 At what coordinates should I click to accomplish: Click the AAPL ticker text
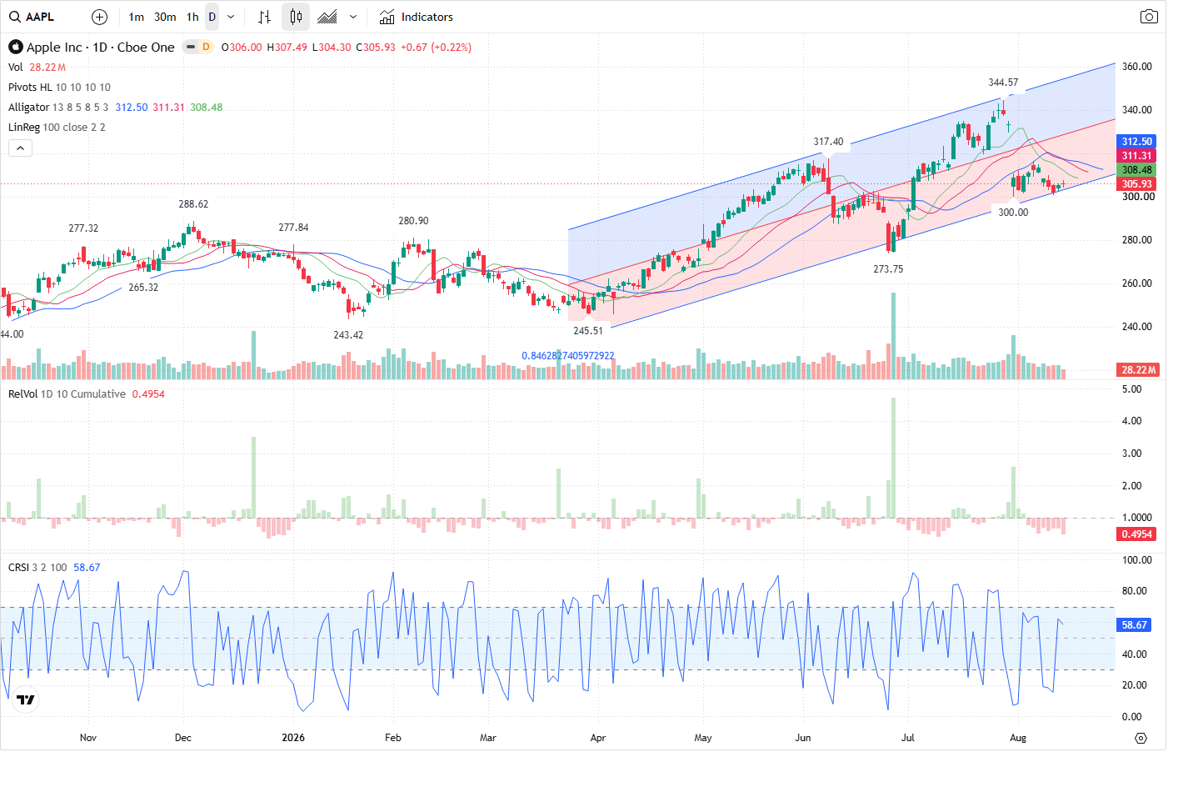coord(40,17)
